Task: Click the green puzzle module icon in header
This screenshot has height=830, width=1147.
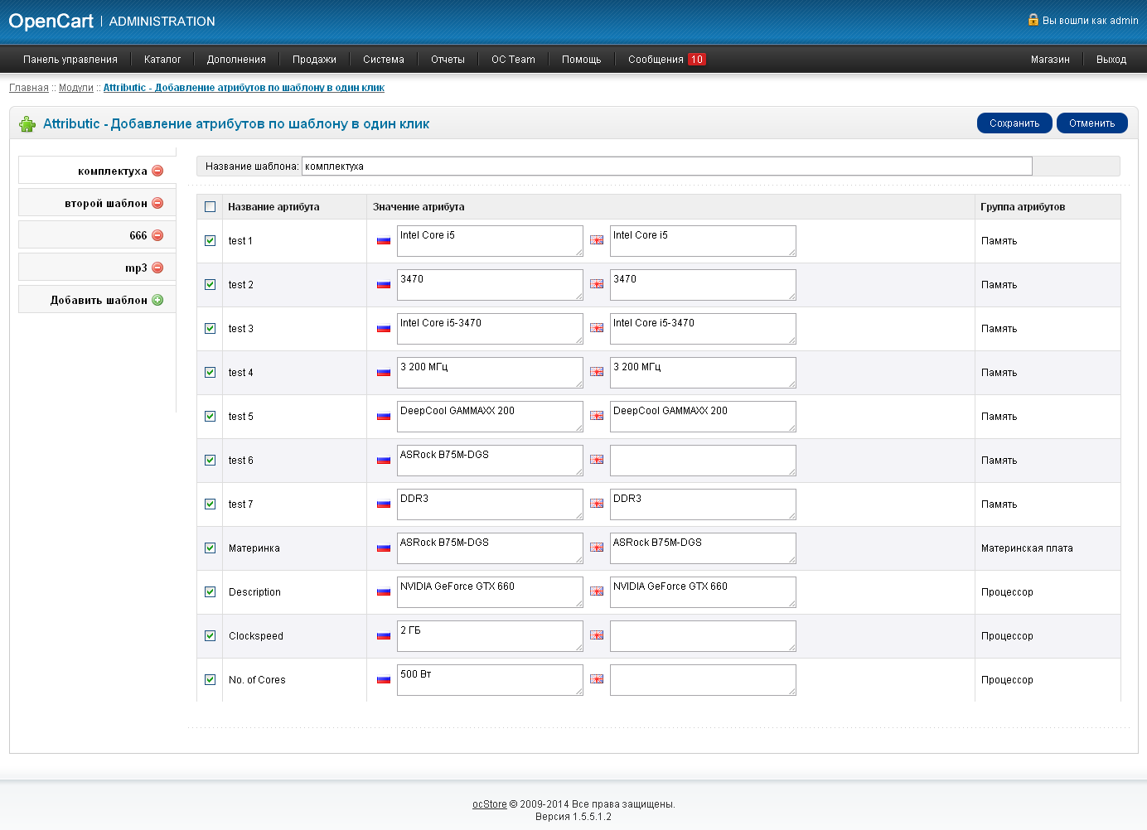Action: coord(27,124)
